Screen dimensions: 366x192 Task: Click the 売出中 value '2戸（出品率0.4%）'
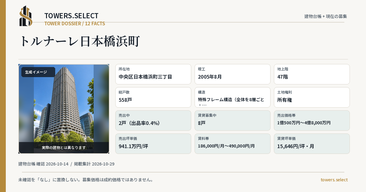click(x=139, y=123)
